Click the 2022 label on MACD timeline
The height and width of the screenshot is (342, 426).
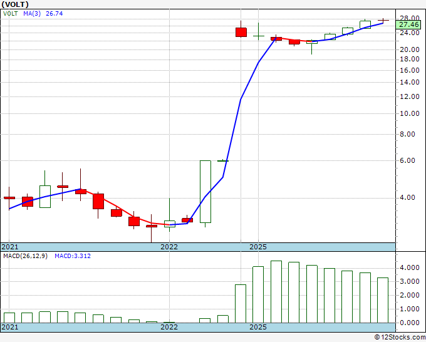pos(169,327)
